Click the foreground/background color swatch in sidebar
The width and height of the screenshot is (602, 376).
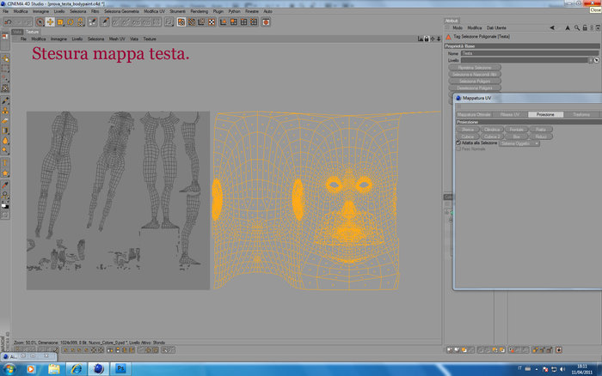click(5, 206)
